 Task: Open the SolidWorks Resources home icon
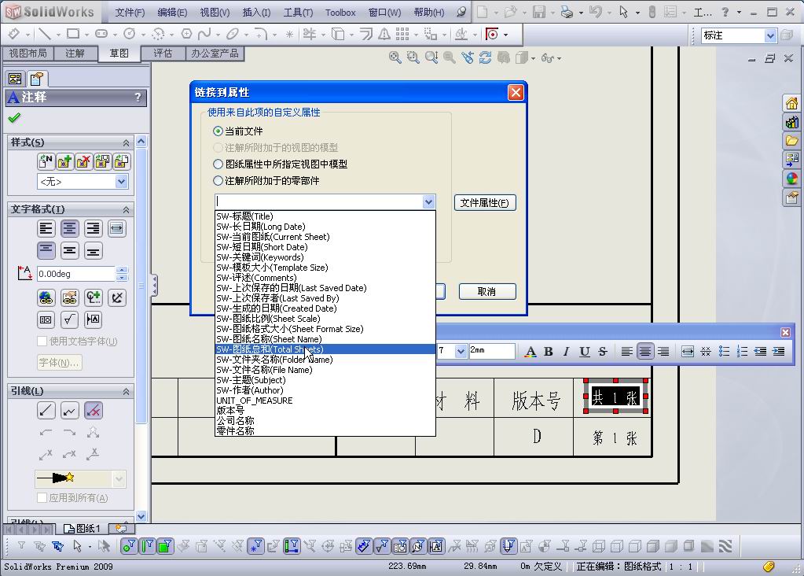click(x=791, y=103)
